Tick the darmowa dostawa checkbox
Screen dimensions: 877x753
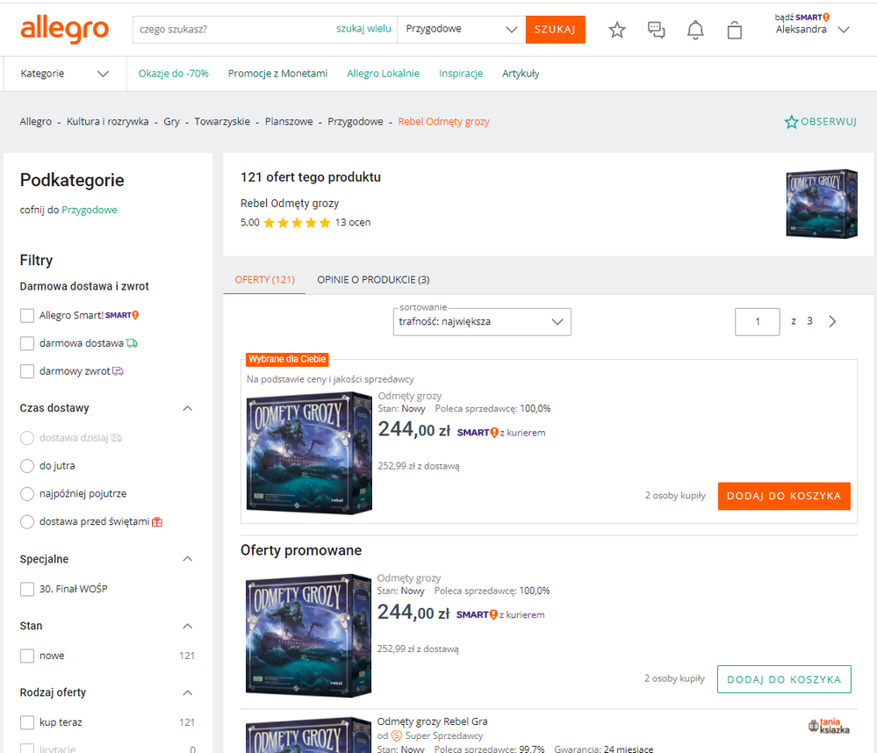[x=27, y=343]
